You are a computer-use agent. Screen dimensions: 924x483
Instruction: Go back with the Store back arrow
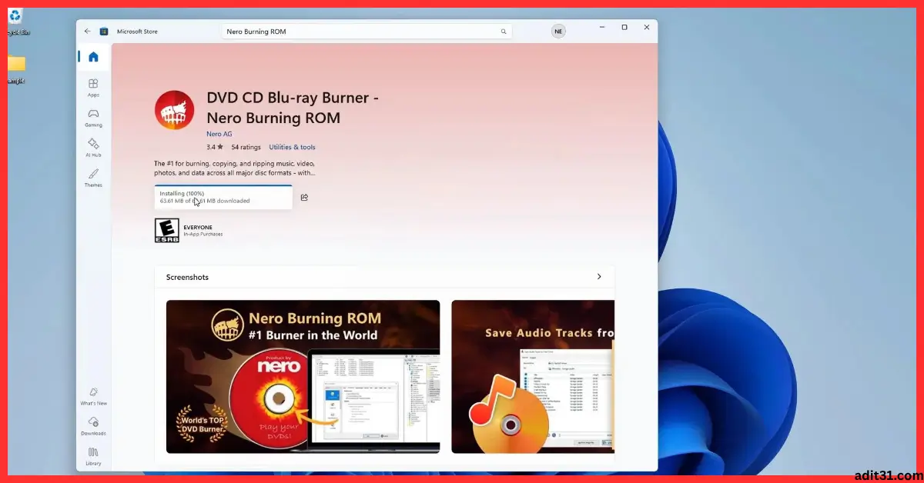click(87, 32)
